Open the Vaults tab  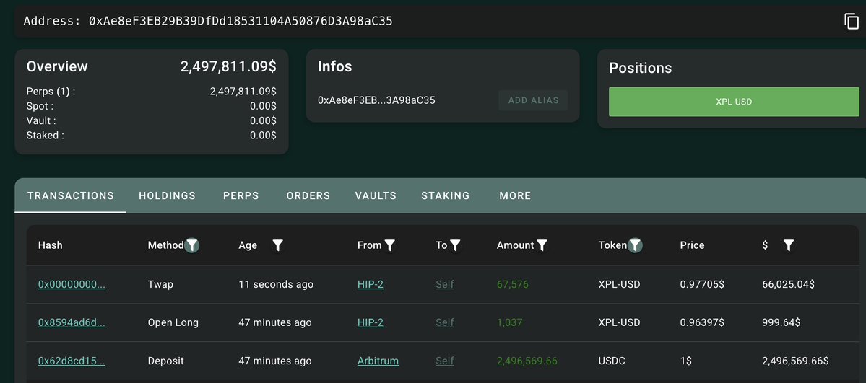376,195
